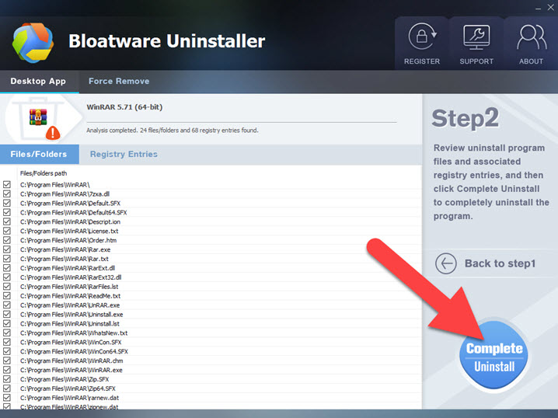This screenshot has width=558, height=418.
Task: Select the WinRAR\RarExt32.dll path text
Action: coord(71,277)
